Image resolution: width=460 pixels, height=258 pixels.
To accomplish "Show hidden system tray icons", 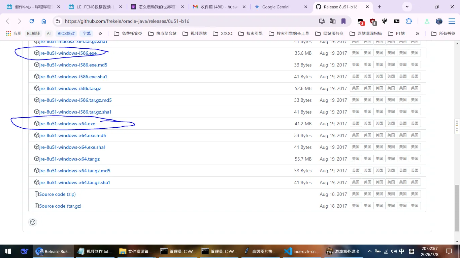I will 369,251.
